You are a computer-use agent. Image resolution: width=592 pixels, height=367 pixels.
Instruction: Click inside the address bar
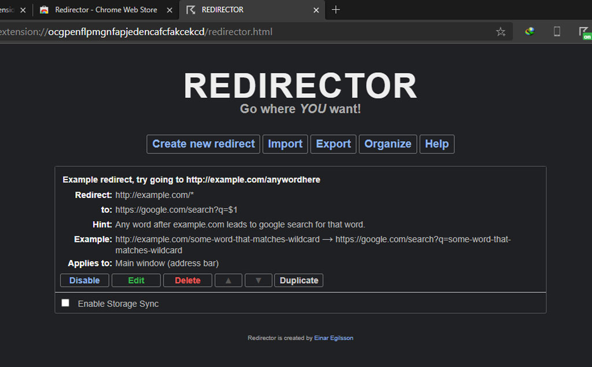tap(231, 32)
